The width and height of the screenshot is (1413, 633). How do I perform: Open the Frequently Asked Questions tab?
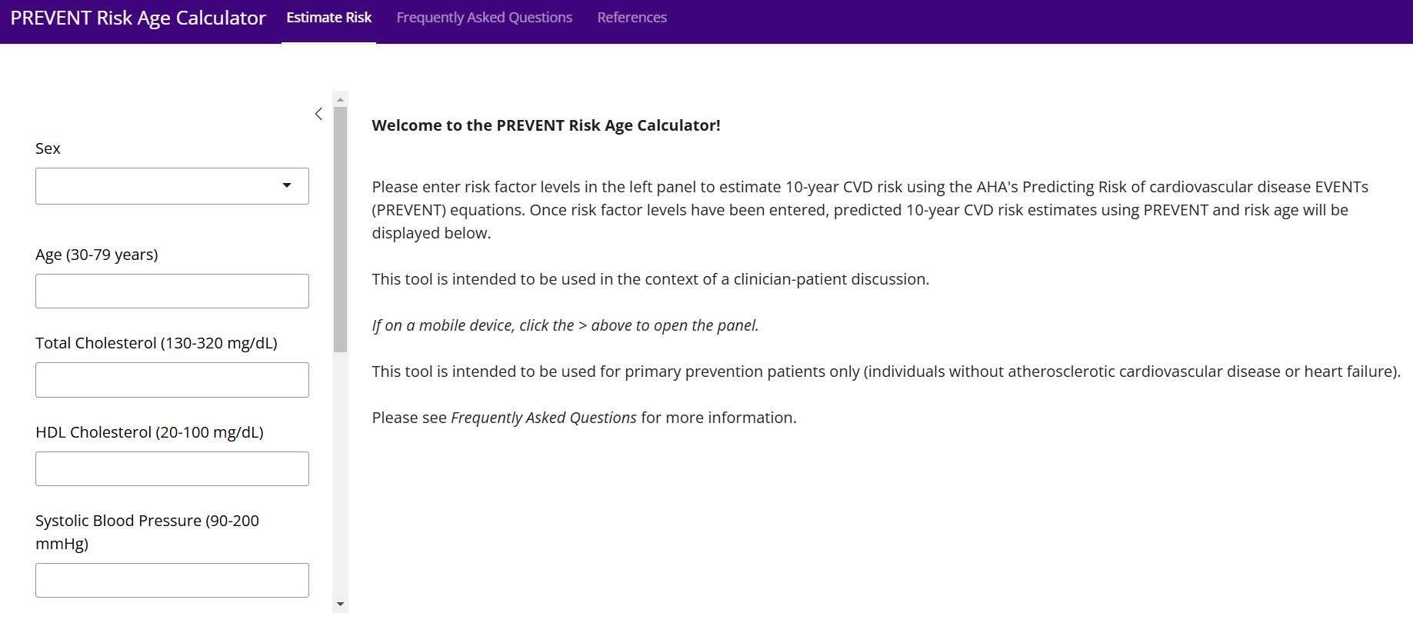pyautogui.click(x=484, y=18)
